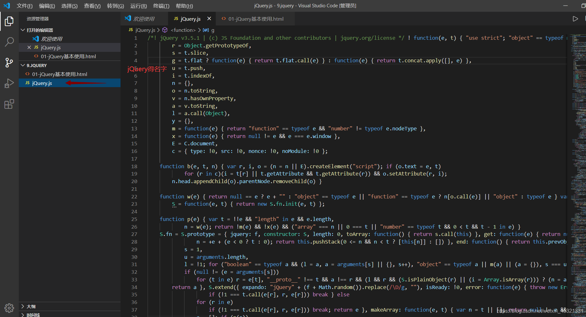Image resolution: width=586 pixels, height=317 pixels.
Task: Click the 'function p(e)' code line
Action: click(247, 219)
